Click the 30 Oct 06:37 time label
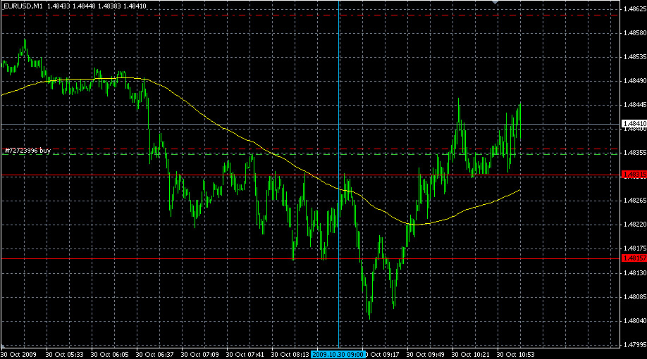Viewport: 647px width, 359px height. pos(156,354)
